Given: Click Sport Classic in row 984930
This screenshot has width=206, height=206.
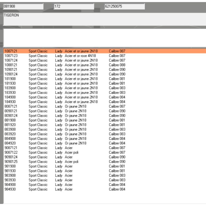Looking at the screenshot, I should click(x=38, y=189).
